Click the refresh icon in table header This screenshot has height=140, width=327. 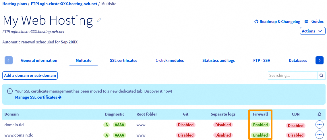coord(319,114)
